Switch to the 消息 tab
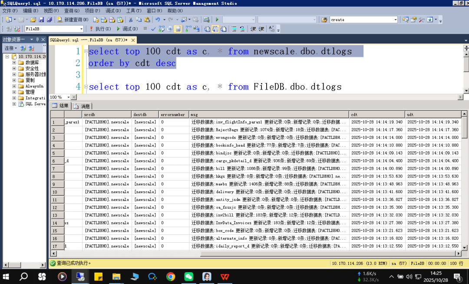The height and width of the screenshot is (284, 469). point(82,106)
